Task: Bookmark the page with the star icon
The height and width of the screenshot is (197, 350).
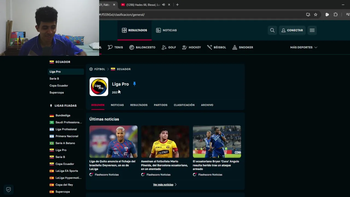Action: (316, 15)
